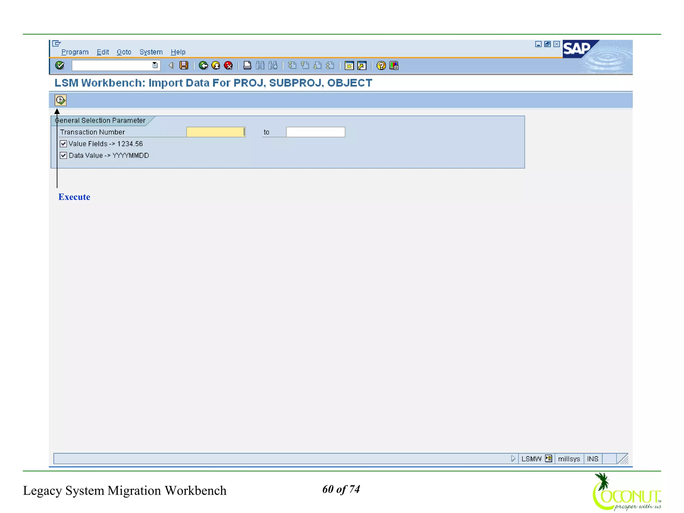Click the LSMW status bar entry
The image size is (684, 513).
pos(531,459)
